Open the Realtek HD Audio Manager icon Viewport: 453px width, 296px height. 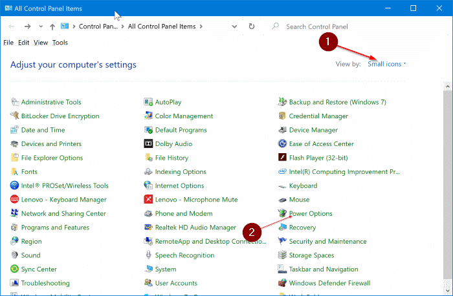pyautogui.click(x=148, y=227)
